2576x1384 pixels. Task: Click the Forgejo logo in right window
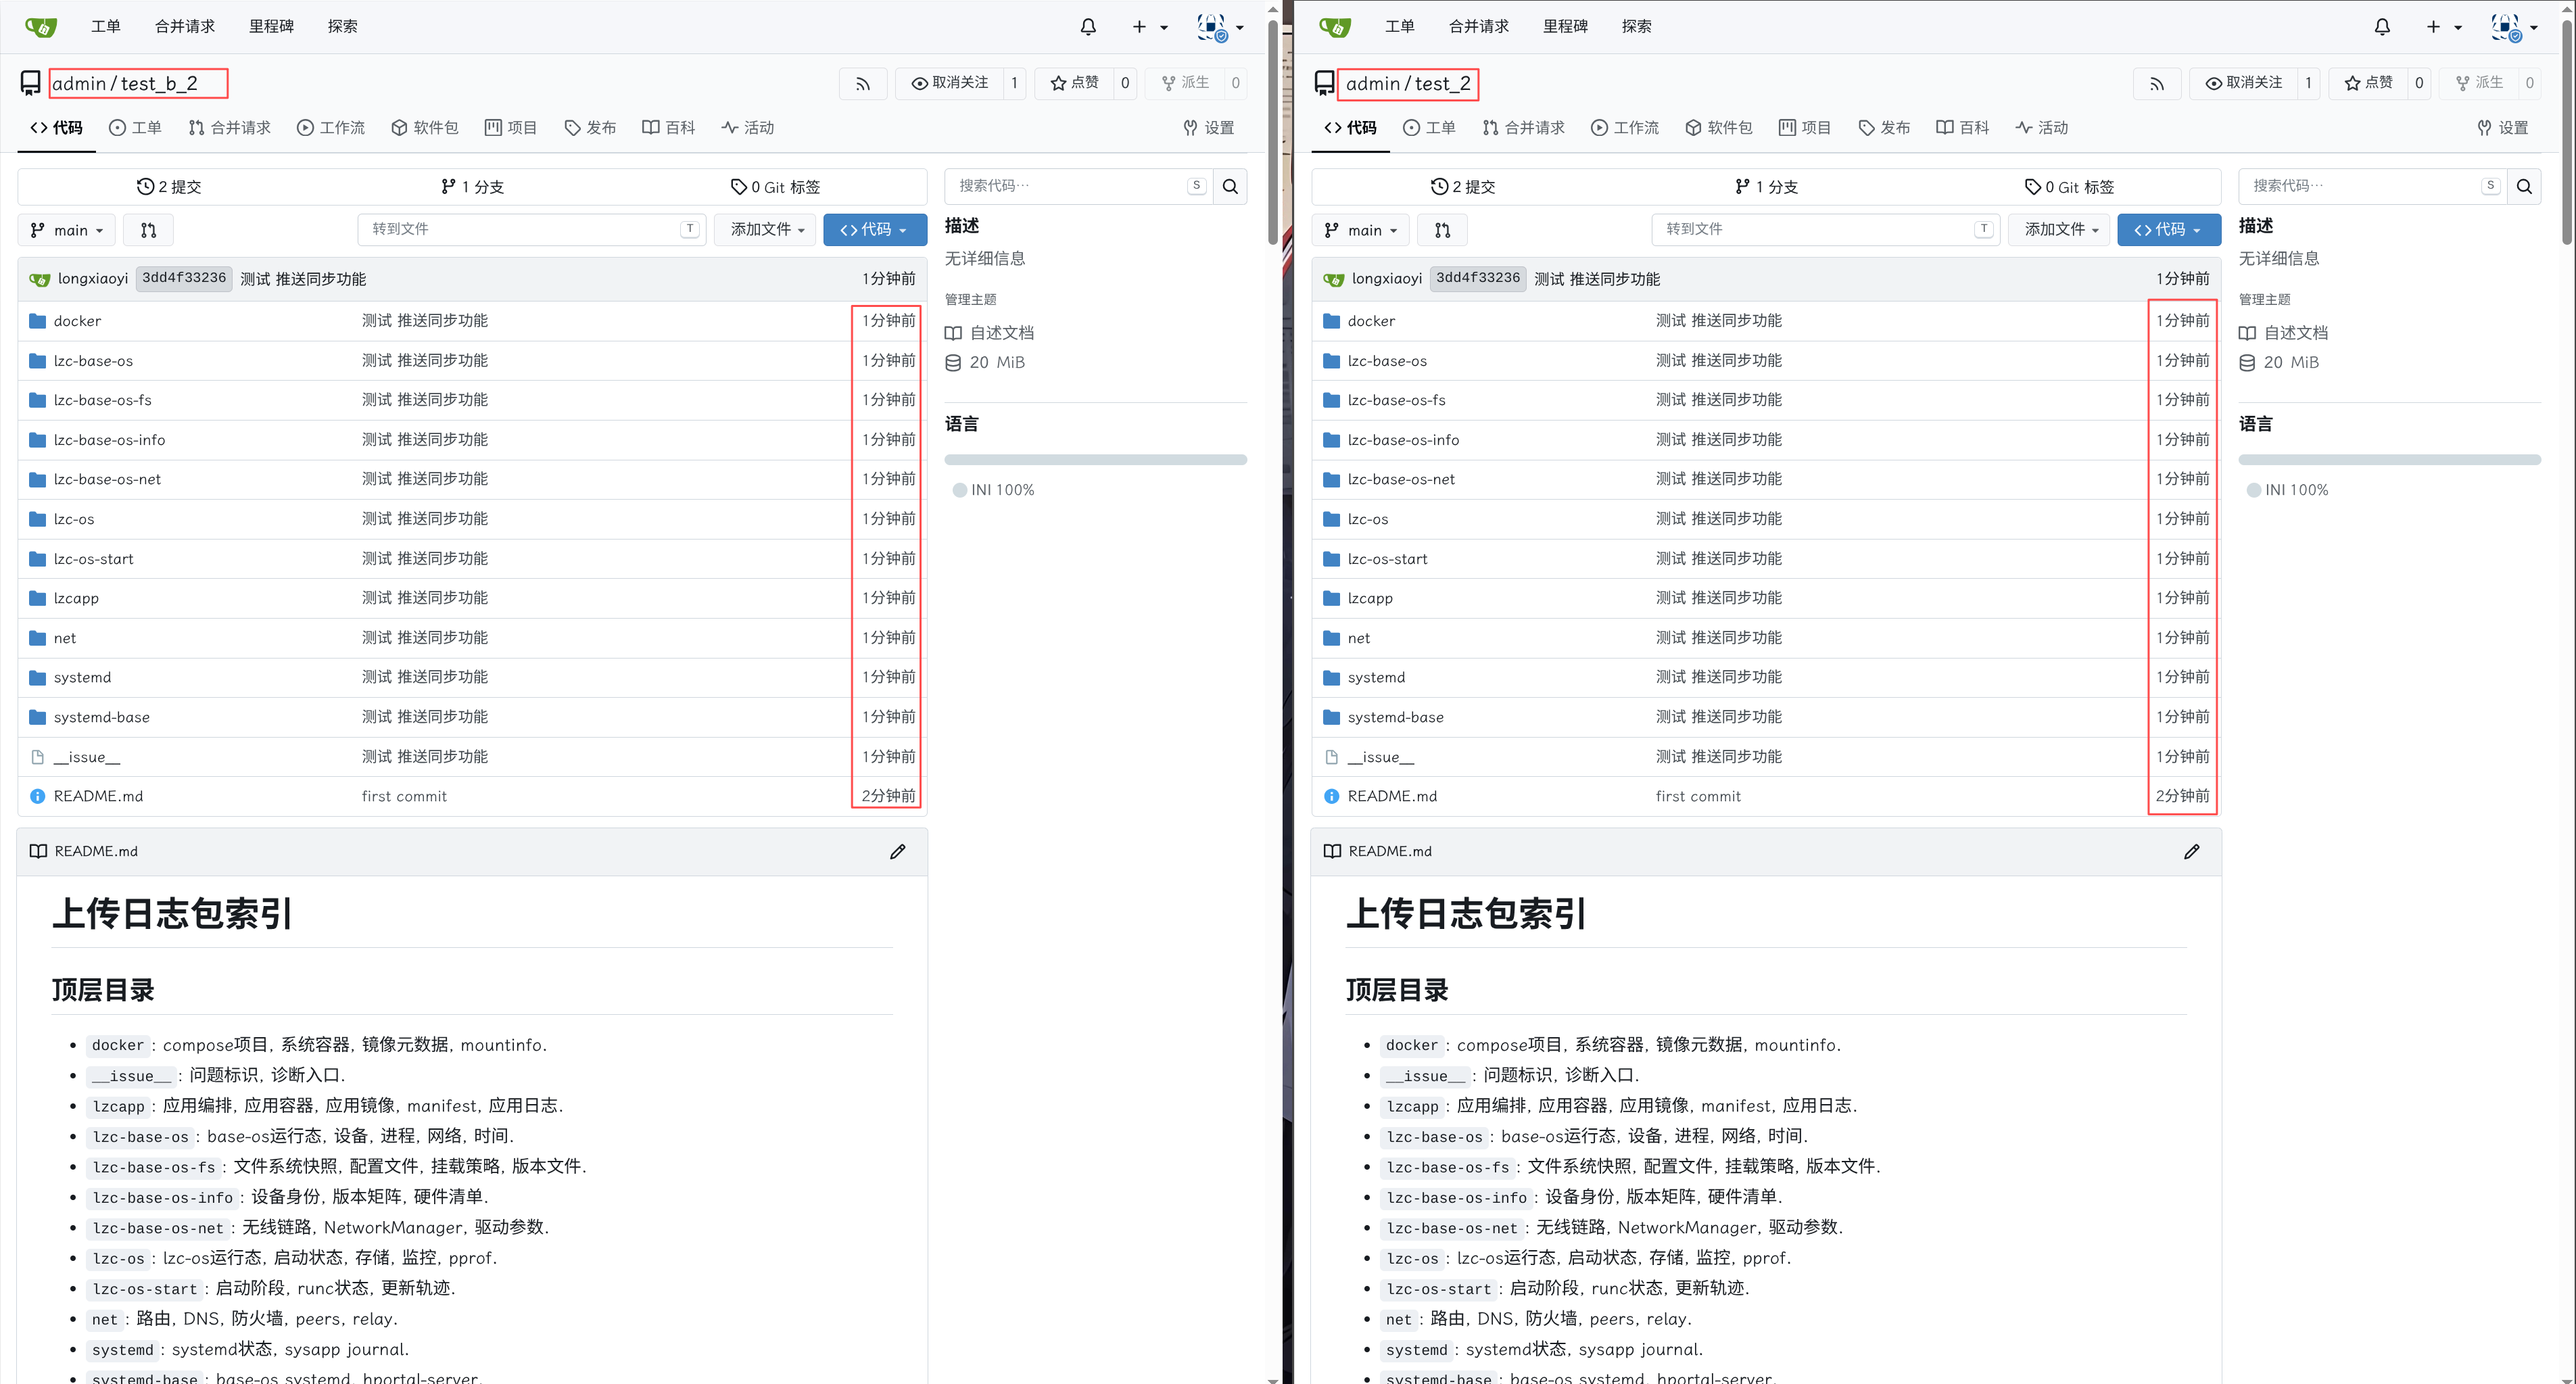coord(1335,27)
